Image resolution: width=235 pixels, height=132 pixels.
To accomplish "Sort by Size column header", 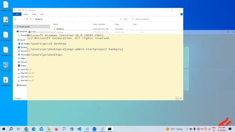I will (x=135, y=24).
